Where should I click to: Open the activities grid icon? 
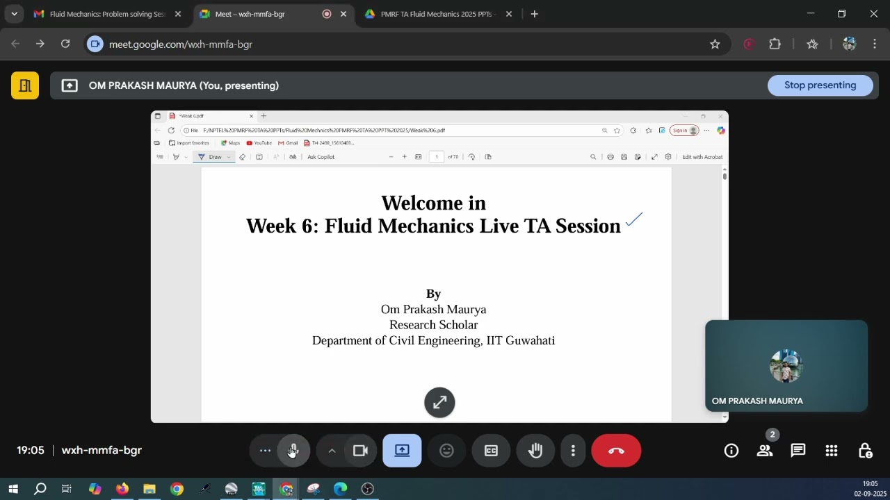tap(832, 451)
